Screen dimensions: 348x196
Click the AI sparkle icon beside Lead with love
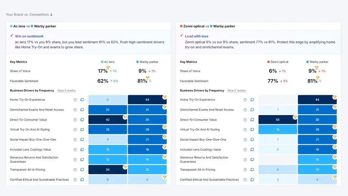tap(181, 35)
